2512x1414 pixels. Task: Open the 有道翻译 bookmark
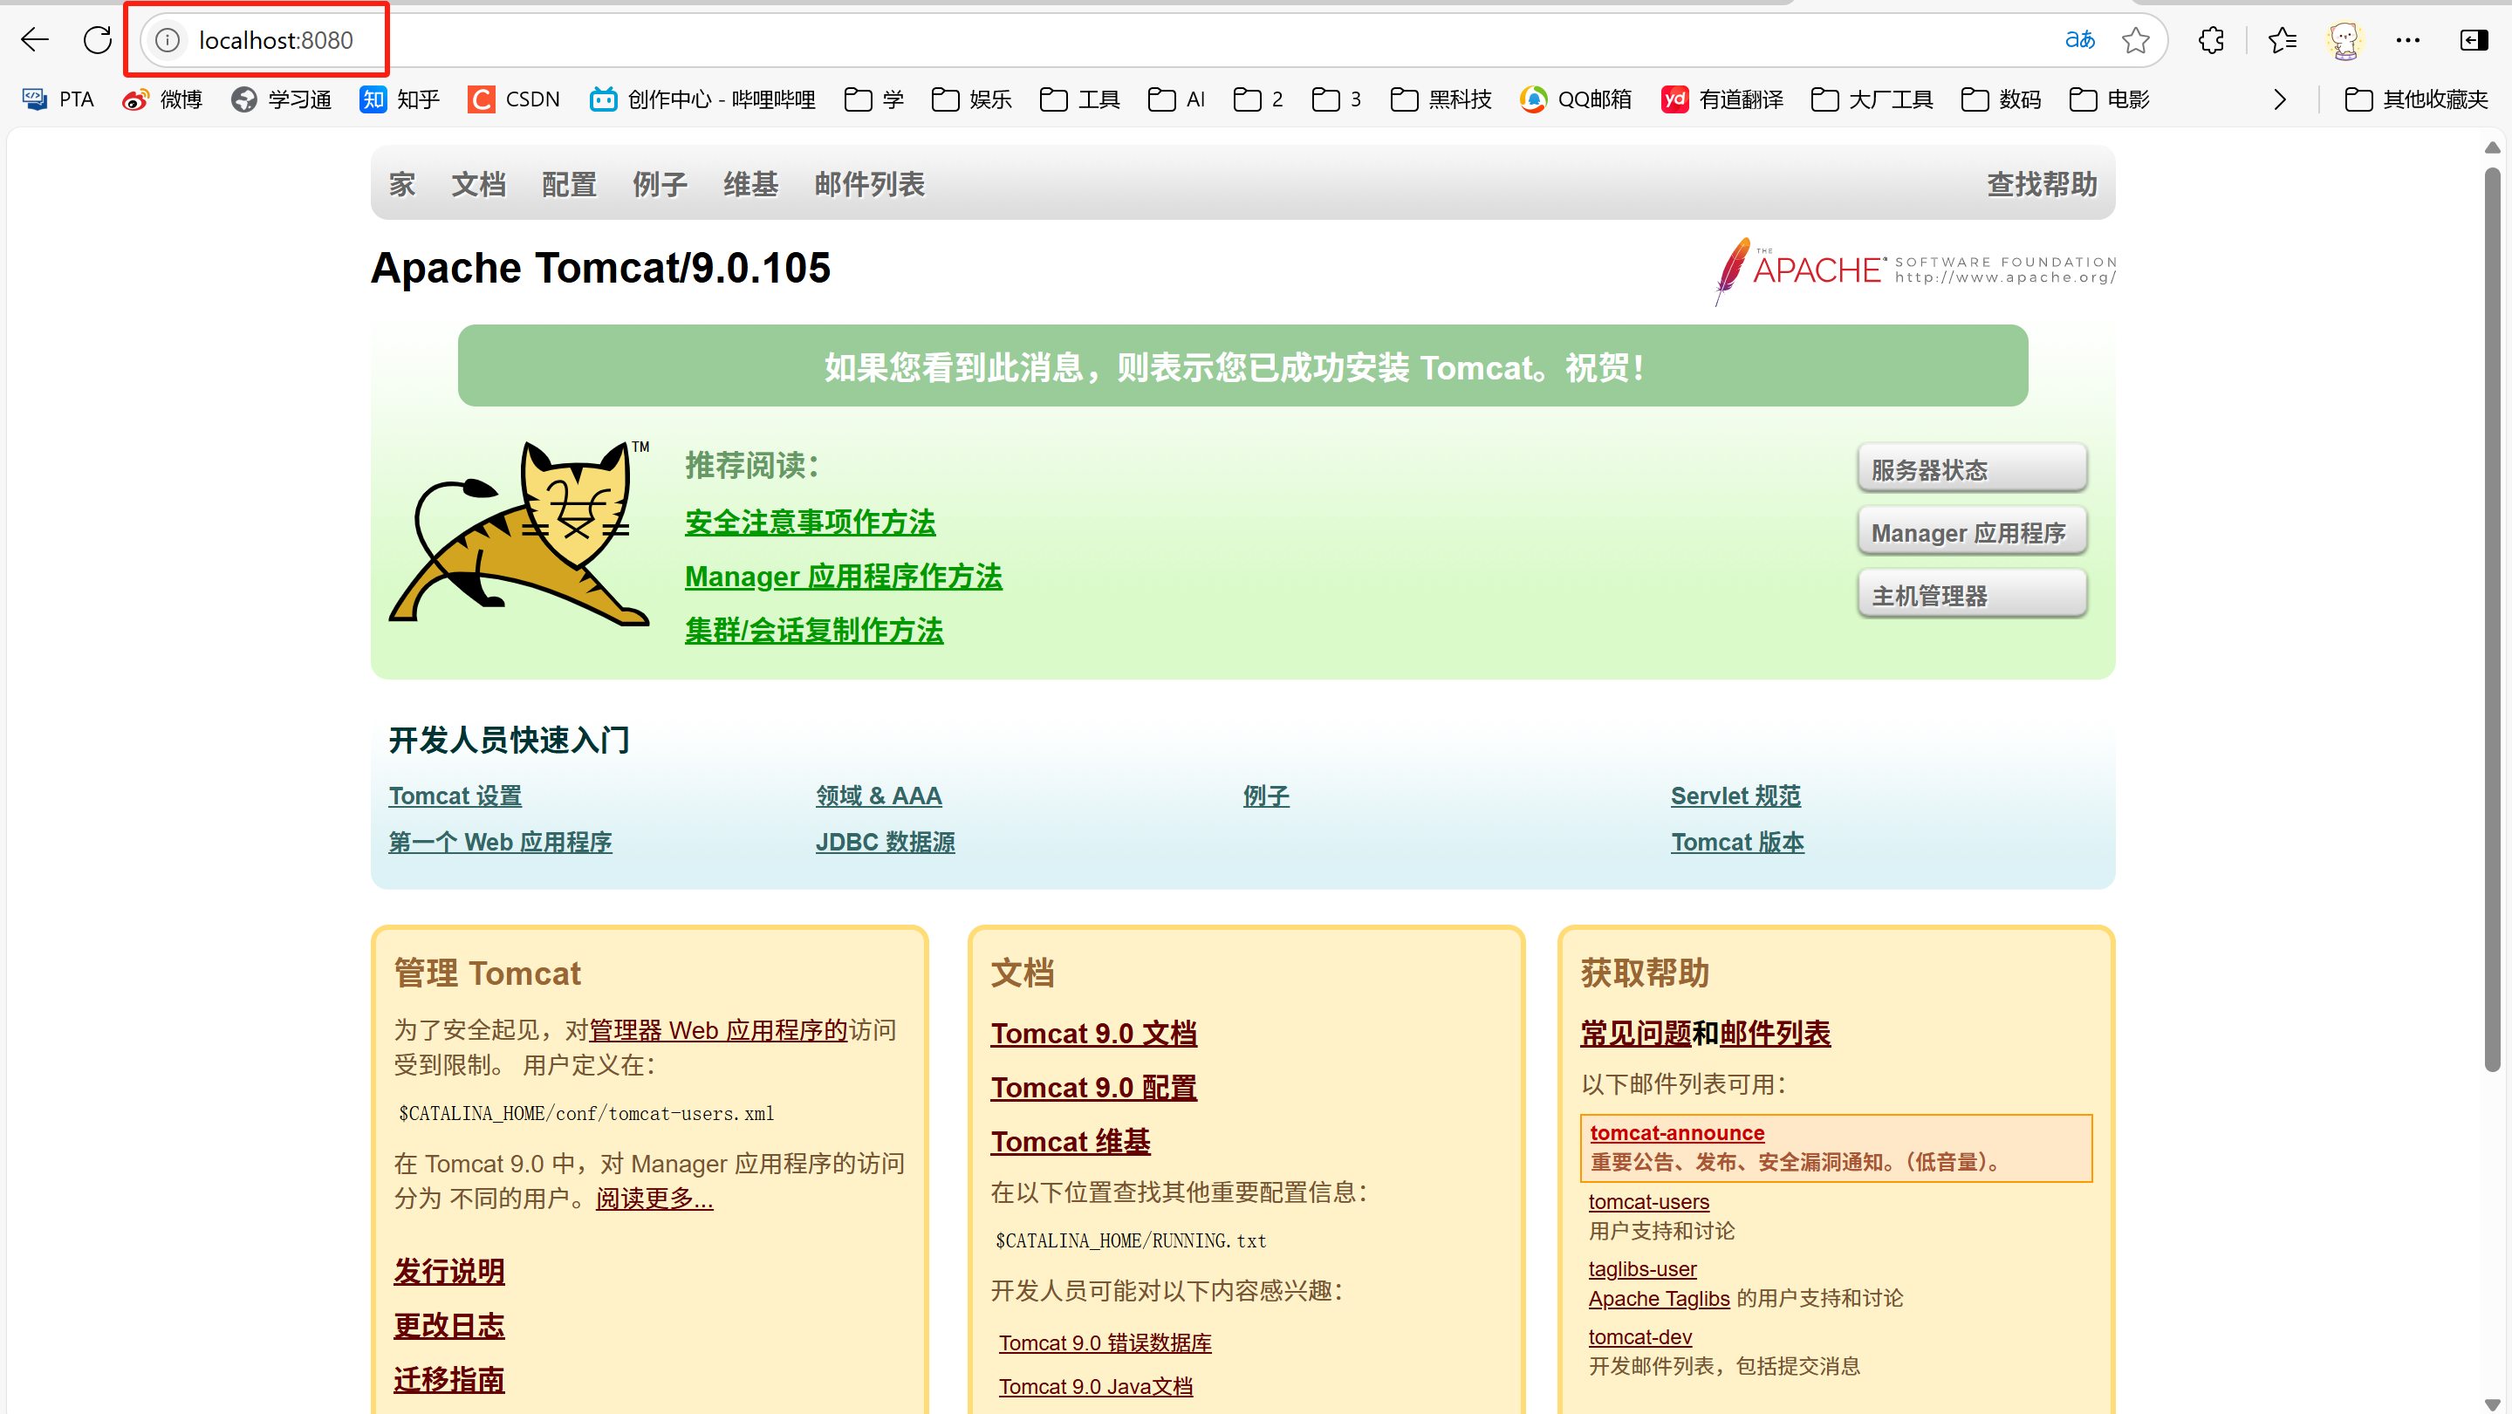pyautogui.click(x=1722, y=99)
